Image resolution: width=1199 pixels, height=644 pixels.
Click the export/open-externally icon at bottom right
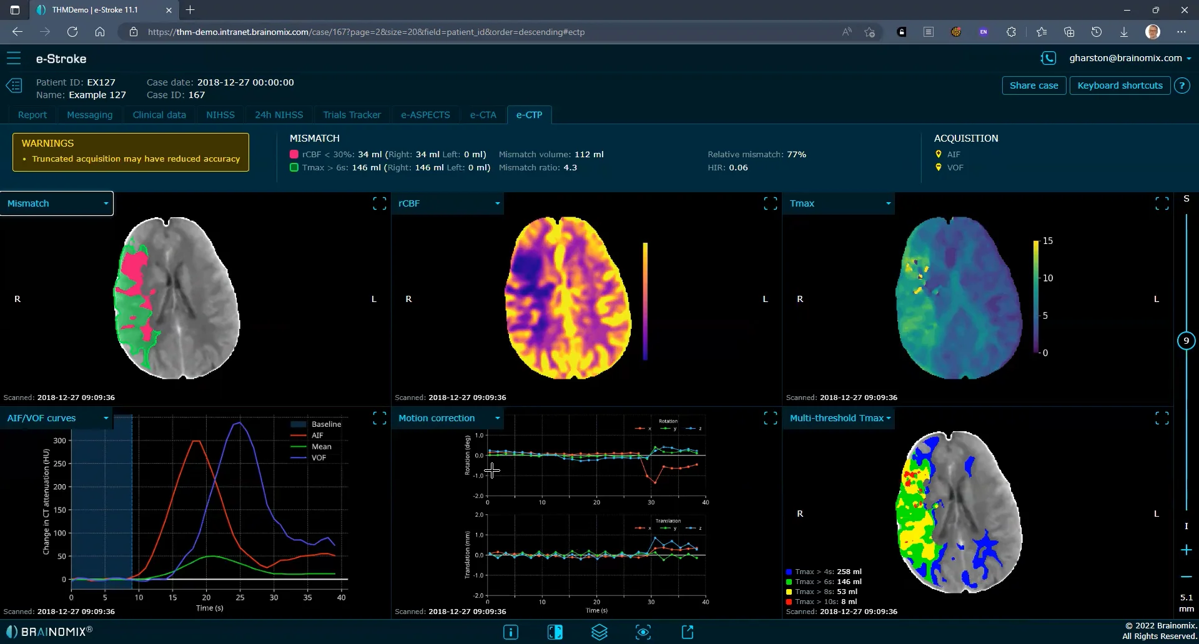pos(687,632)
